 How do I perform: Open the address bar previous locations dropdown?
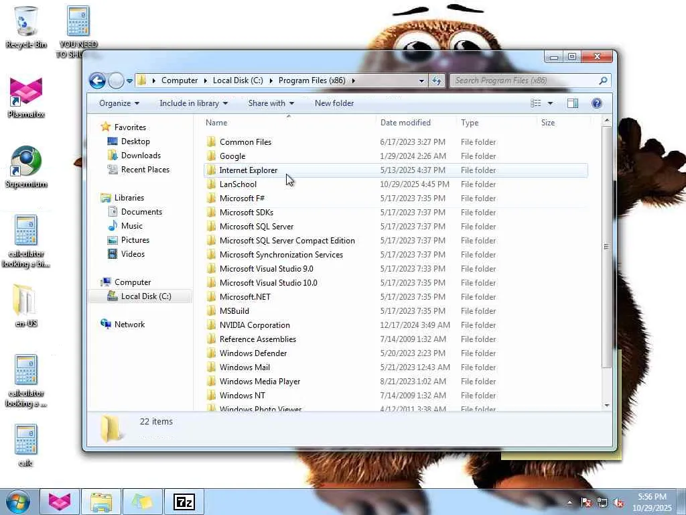point(421,80)
